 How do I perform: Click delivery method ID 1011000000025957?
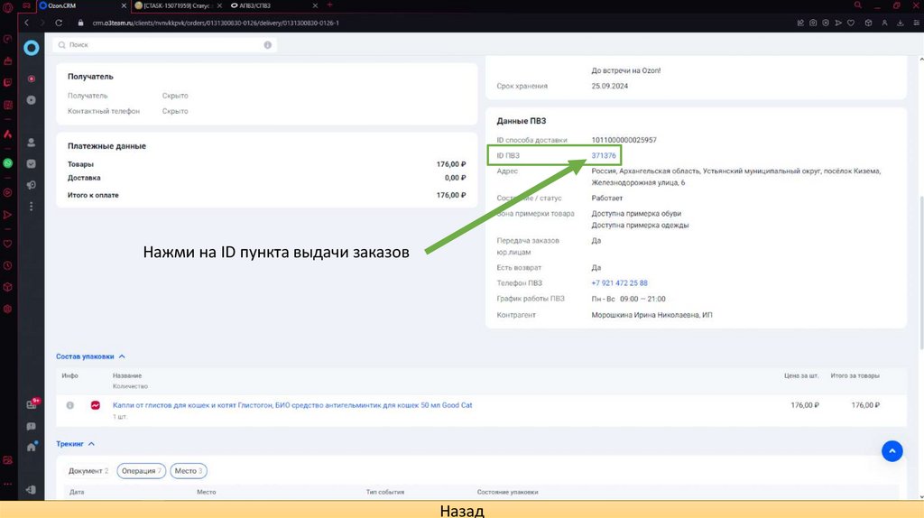(624, 140)
